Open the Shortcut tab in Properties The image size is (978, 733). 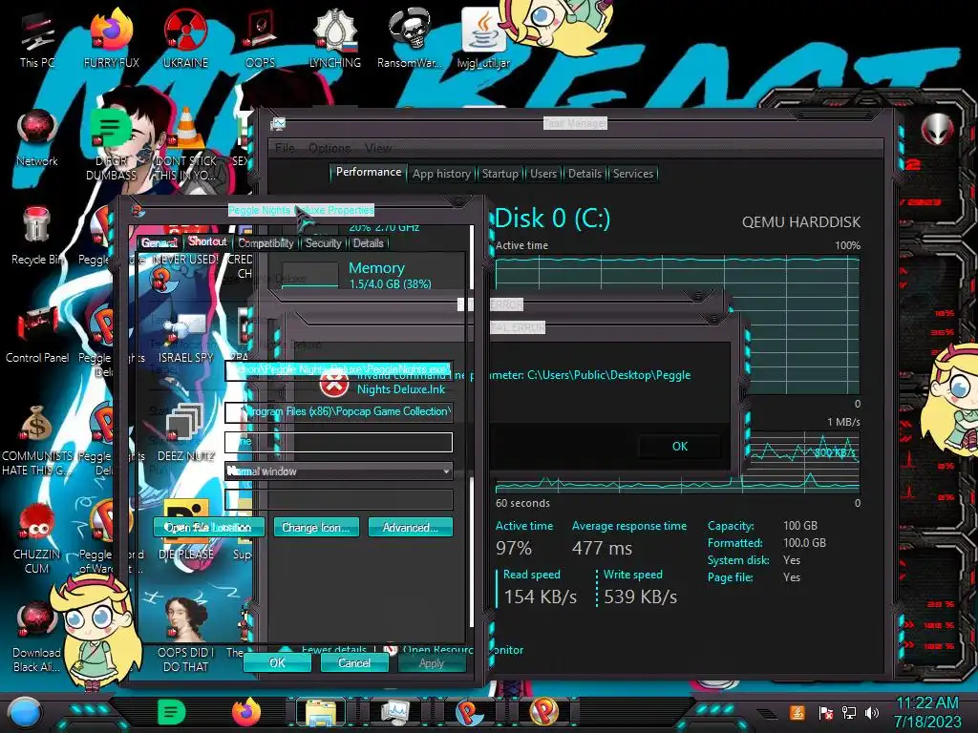[x=207, y=241]
